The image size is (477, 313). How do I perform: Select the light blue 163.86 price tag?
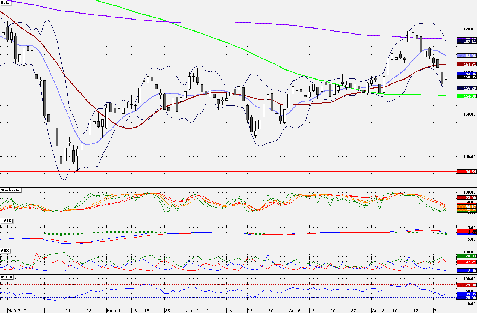[x=467, y=56]
